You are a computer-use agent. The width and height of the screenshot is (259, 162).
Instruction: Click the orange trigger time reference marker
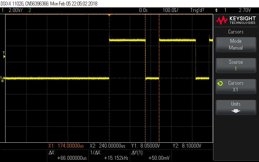[x=109, y=15]
